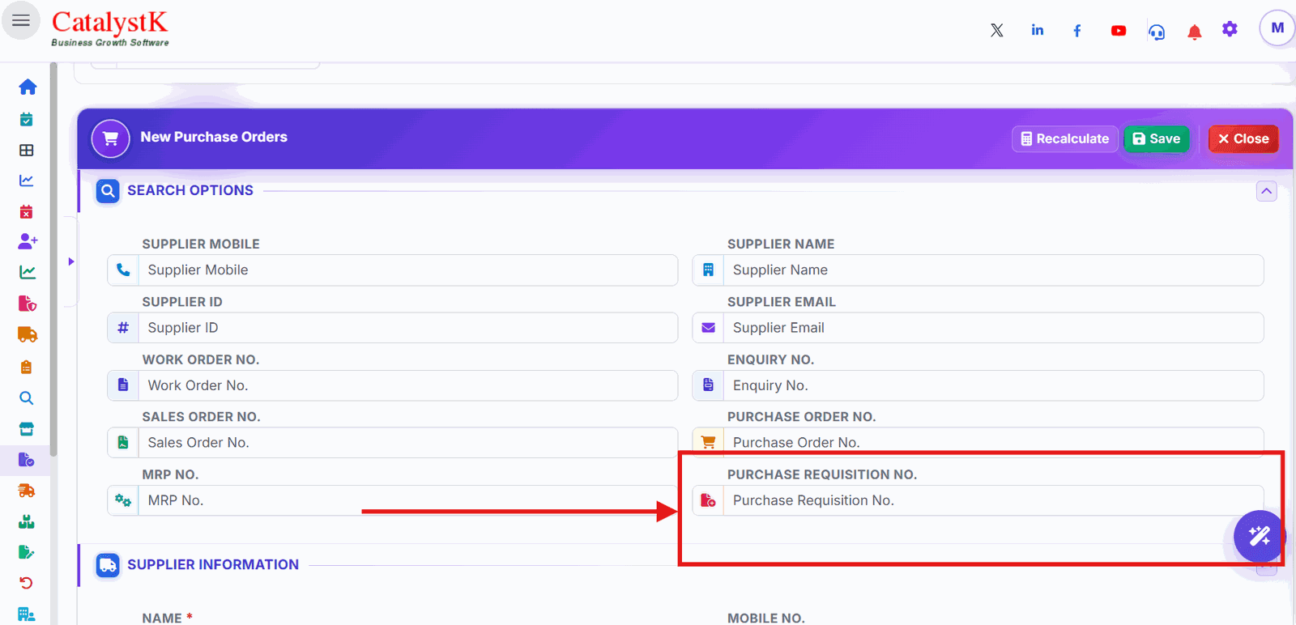Focus the Supplier Mobile input field

[x=407, y=270]
